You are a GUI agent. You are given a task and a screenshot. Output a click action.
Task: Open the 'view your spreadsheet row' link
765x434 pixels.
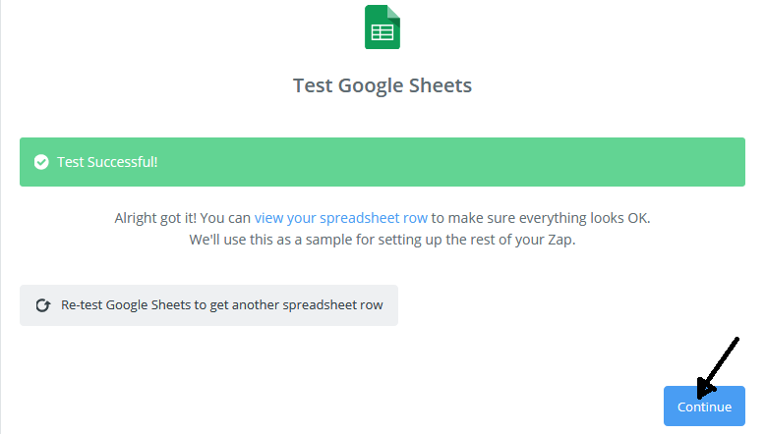(340, 218)
